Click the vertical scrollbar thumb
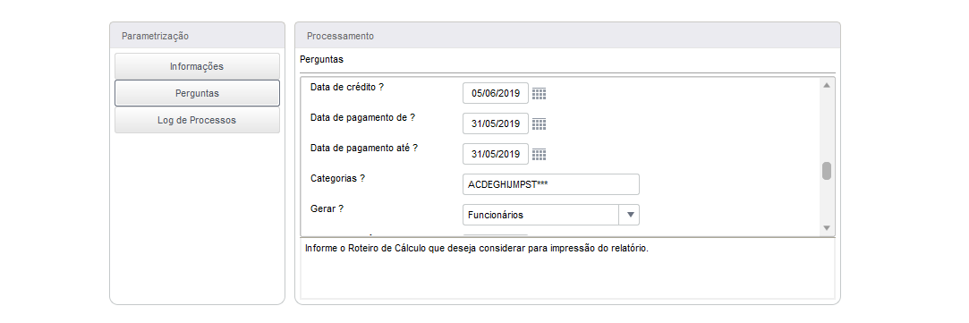This screenshot has width=969, height=323. [826, 171]
